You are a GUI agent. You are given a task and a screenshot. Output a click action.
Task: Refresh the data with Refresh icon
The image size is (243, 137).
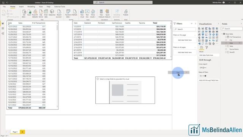tap(75, 12)
